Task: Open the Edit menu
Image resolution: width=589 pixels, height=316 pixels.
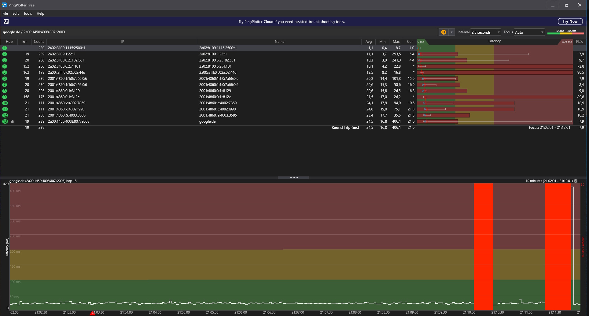Action: 16,13
